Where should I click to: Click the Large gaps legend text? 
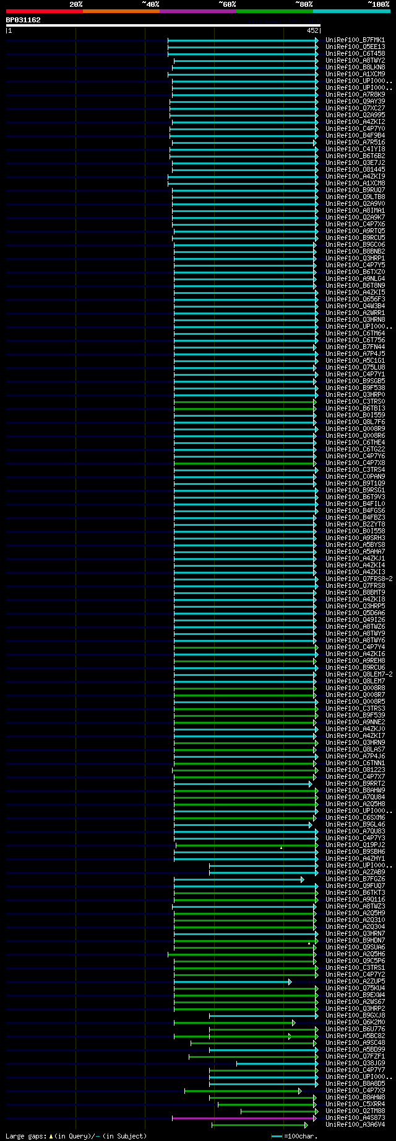76,1136
